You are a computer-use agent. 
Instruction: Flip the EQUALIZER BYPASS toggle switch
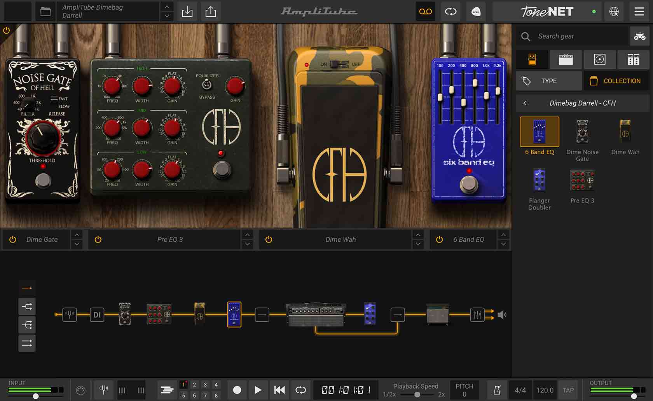click(207, 84)
